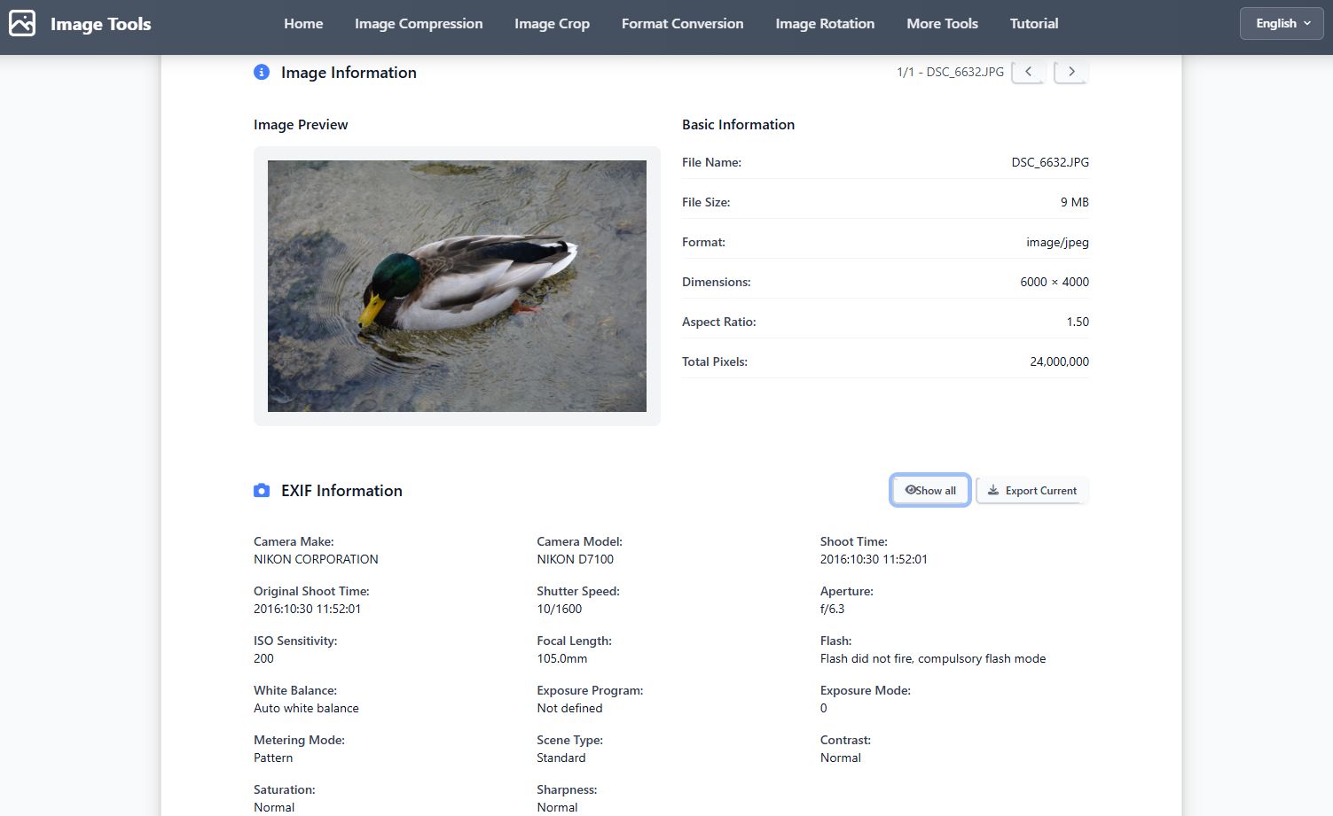
Task: Select the flash value text
Action: pyautogui.click(x=933, y=658)
